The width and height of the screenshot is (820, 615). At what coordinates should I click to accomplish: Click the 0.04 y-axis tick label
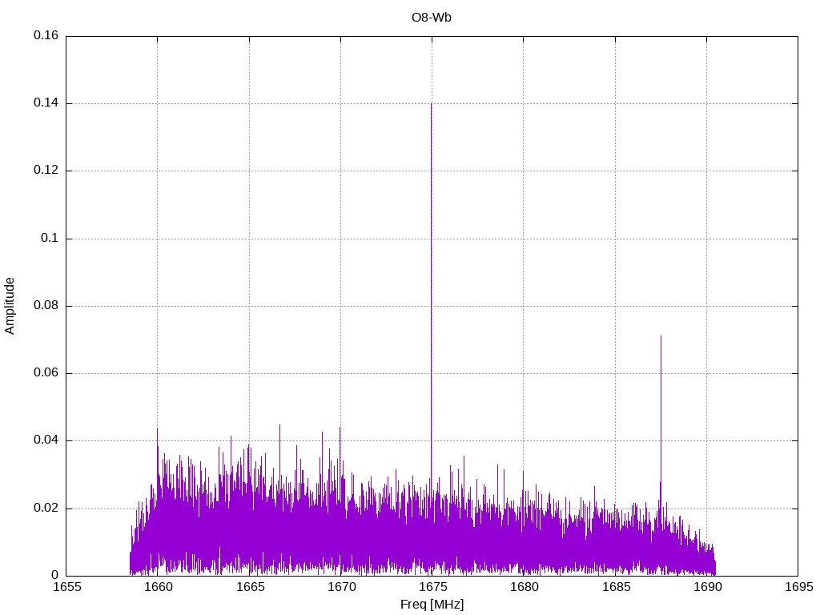tap(45, 440)
